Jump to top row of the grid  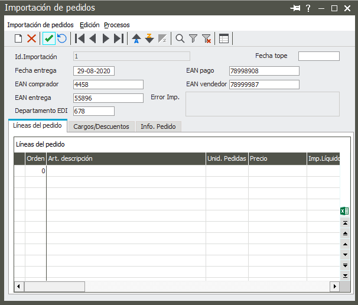pyautogui.click(x=345, y=222)
